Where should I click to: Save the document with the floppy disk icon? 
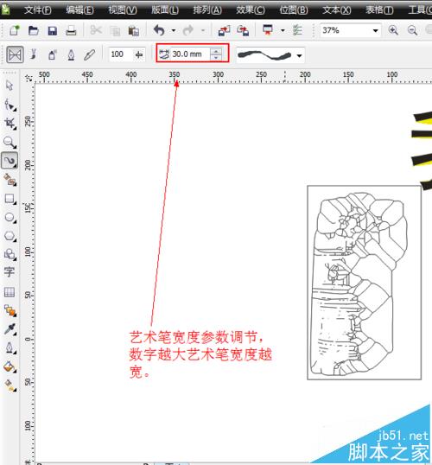pos(53,30)
